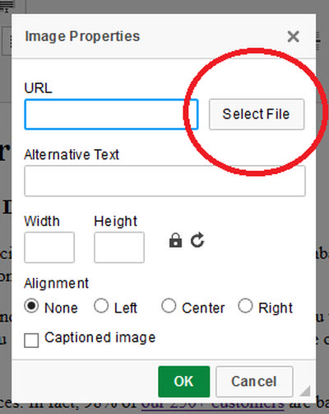This screenshot has height=414, width=329.
Task: Enable the Captioned image checkbox
Action: click(31, 341)
